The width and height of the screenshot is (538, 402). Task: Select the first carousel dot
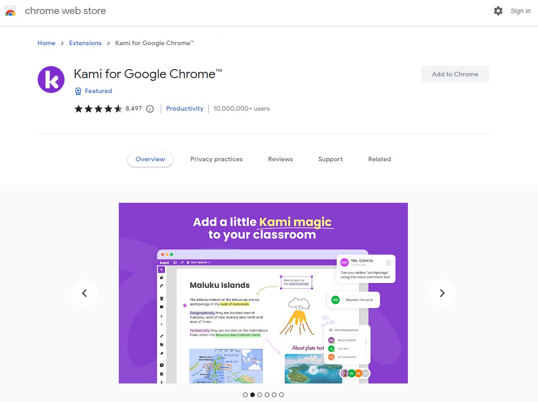[x=245, y=395]
